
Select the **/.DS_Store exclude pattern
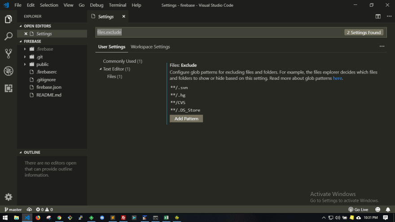pyautogui.click(x=185, y=110)
